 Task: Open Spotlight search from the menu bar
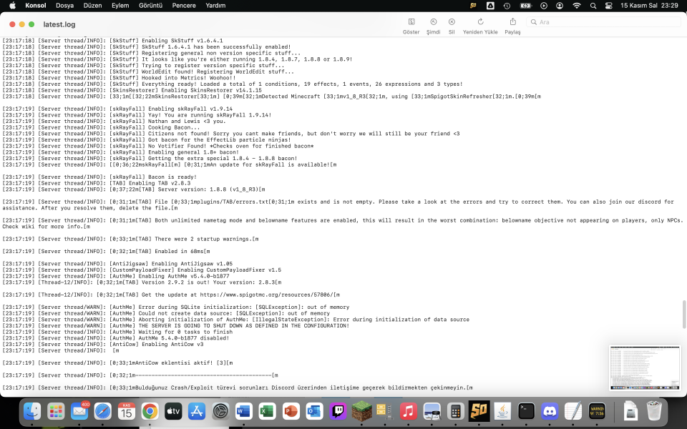point(593,6)
